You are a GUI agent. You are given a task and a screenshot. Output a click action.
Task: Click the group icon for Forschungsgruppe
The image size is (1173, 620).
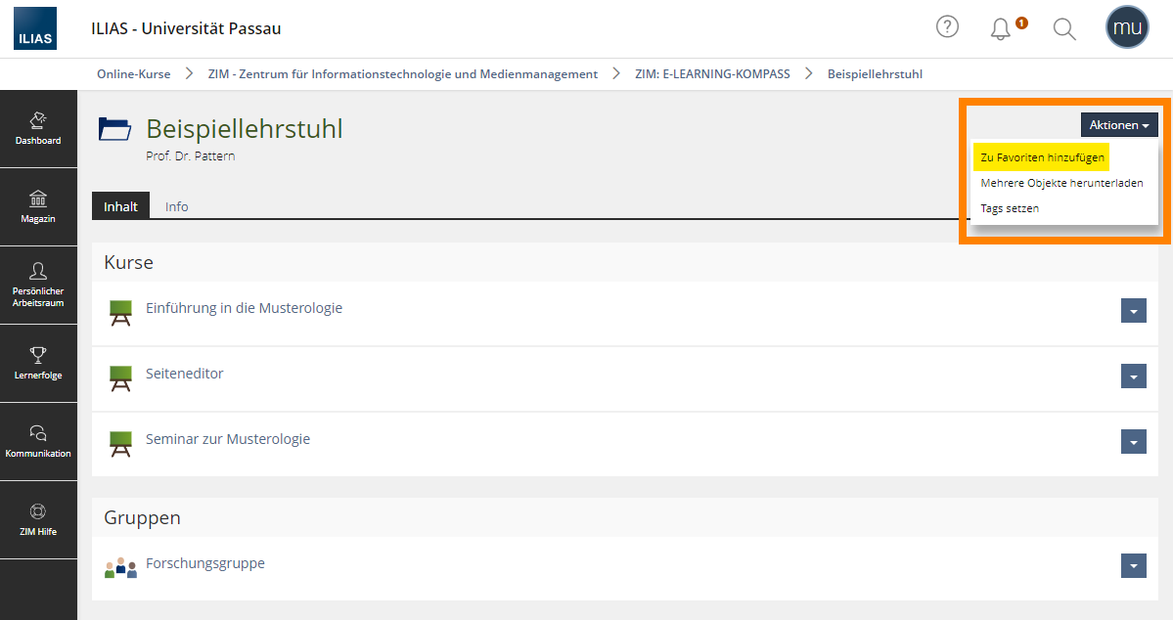[x=120, y=567]
